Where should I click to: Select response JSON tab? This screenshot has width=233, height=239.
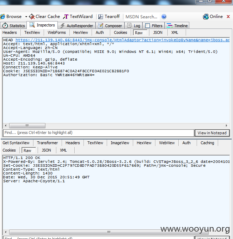click(x=46, y=150)
